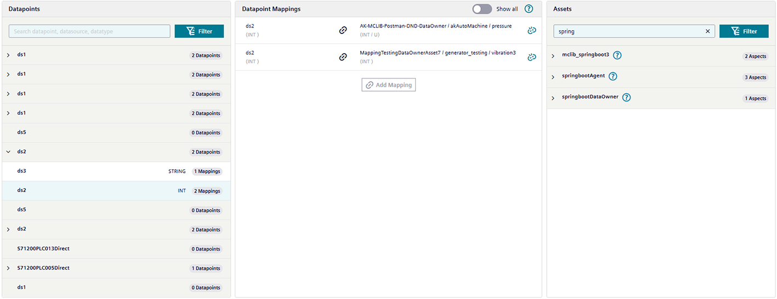777x299 pixels.
Task: Select the ds3 STRING datapoint row
Action: click(x=116, y=171)
